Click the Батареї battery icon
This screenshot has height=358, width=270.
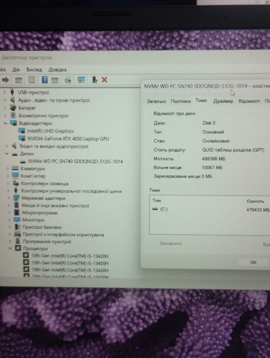(x=13, y=108)
